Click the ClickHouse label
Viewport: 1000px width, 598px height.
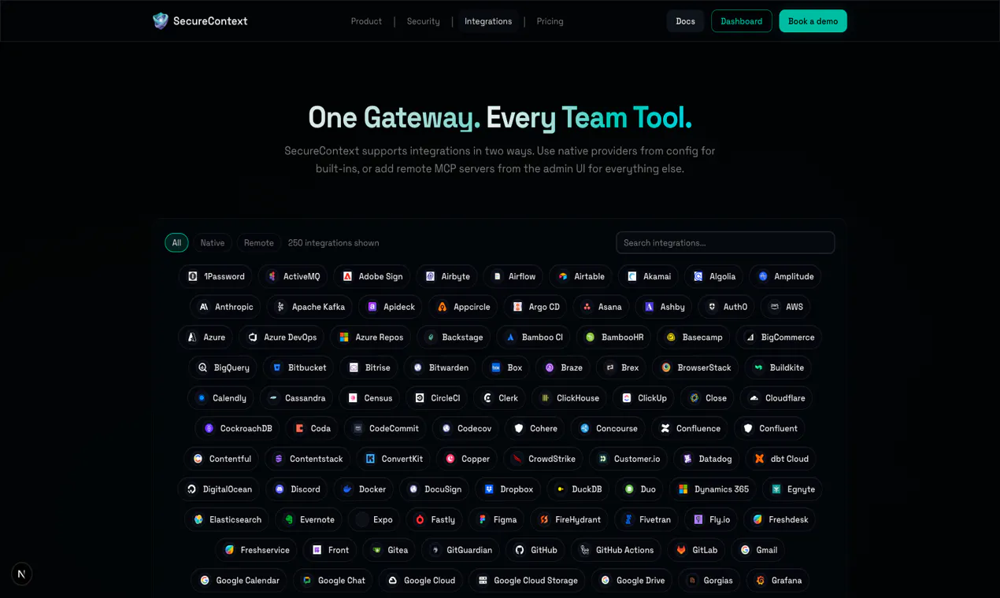pos(578,398)
